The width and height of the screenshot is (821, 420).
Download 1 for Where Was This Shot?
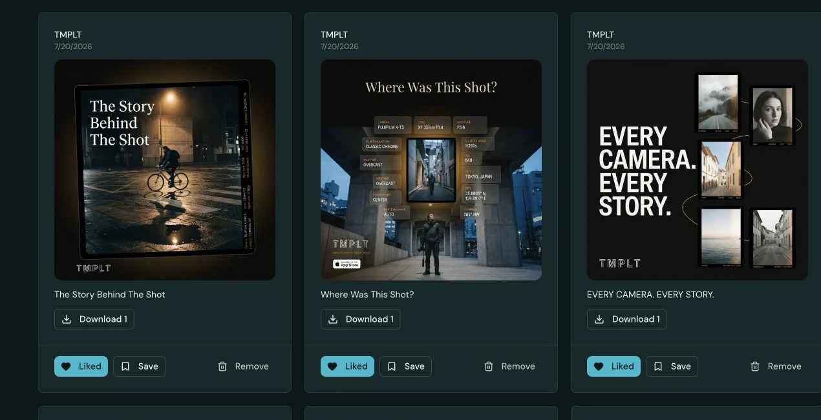coord(361,319)
